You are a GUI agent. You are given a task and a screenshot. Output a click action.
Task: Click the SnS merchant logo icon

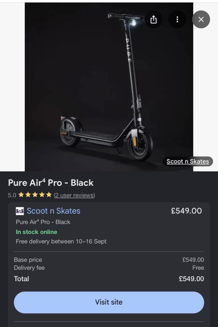[x=20, y=211]
